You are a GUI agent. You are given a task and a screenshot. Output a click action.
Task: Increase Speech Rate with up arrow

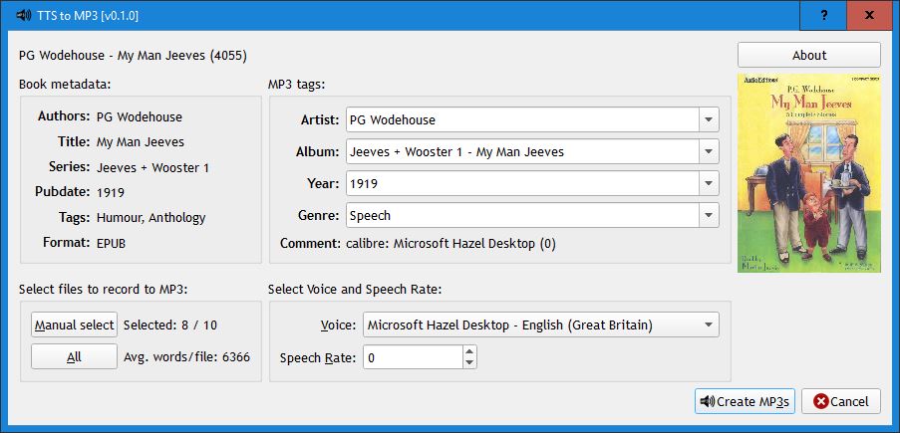(469, 350)
